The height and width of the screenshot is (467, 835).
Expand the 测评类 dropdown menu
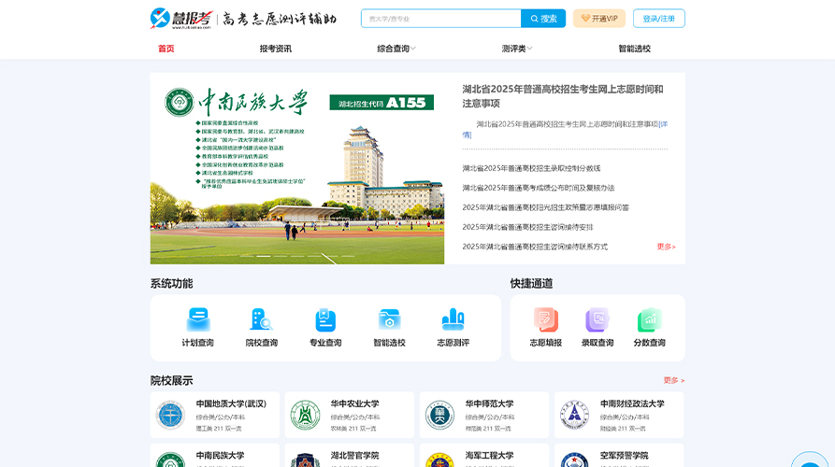click(516, 49)
